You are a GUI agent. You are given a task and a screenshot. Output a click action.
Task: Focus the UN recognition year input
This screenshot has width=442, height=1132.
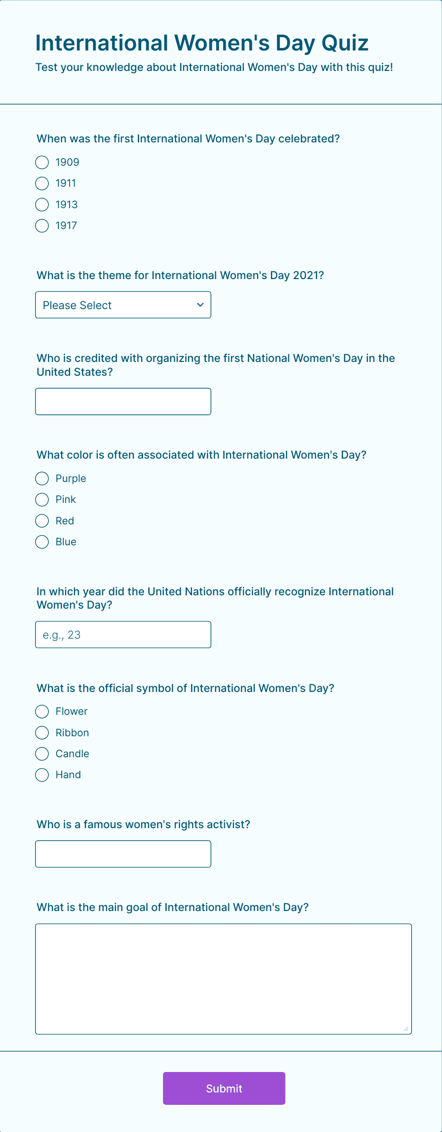123,634
